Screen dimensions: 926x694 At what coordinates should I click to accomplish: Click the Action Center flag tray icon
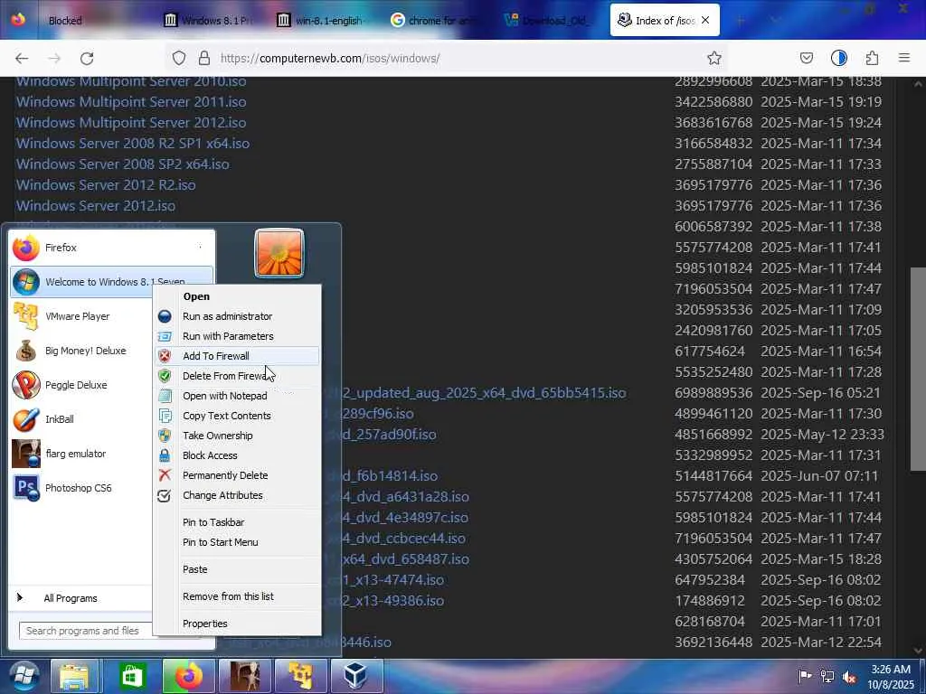[x=804, y=677]
